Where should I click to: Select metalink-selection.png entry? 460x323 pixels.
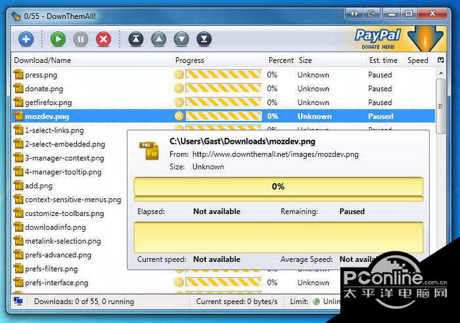[x=63, y=241]
